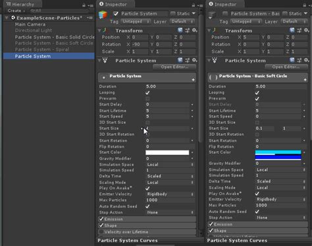Toggle Prewarm checkbox in left Inspector
This screenshot has width=312, height=246.
click(x=147, y=98)
